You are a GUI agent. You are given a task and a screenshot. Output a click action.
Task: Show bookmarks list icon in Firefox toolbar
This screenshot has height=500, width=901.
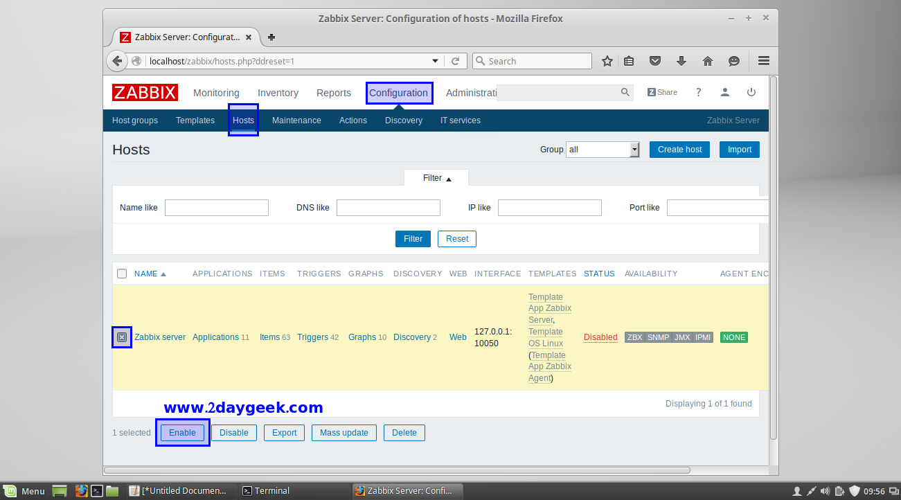629,61
